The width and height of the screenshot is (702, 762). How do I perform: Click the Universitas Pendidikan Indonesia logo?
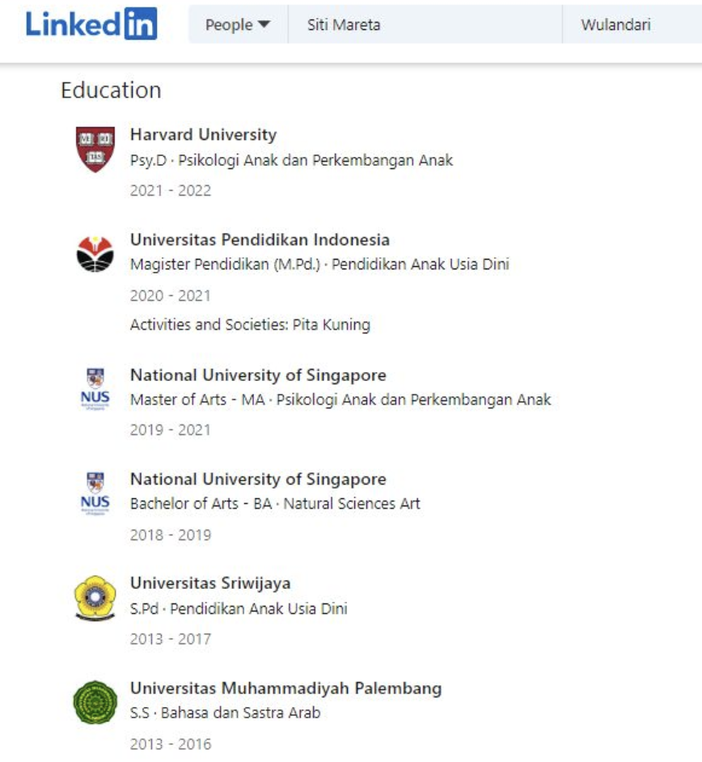click(95, 254)
